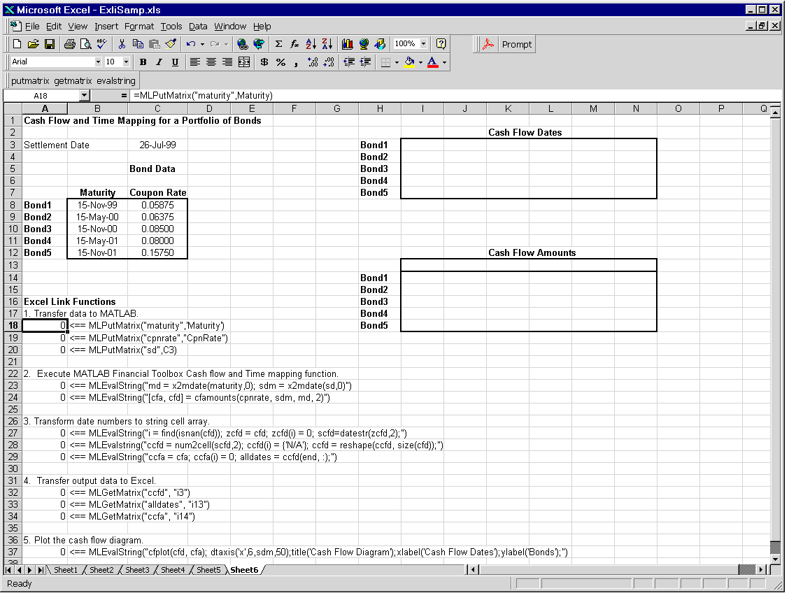Open the Arial font name dropdown
789x607 pixels.
[x=98, y=62]
